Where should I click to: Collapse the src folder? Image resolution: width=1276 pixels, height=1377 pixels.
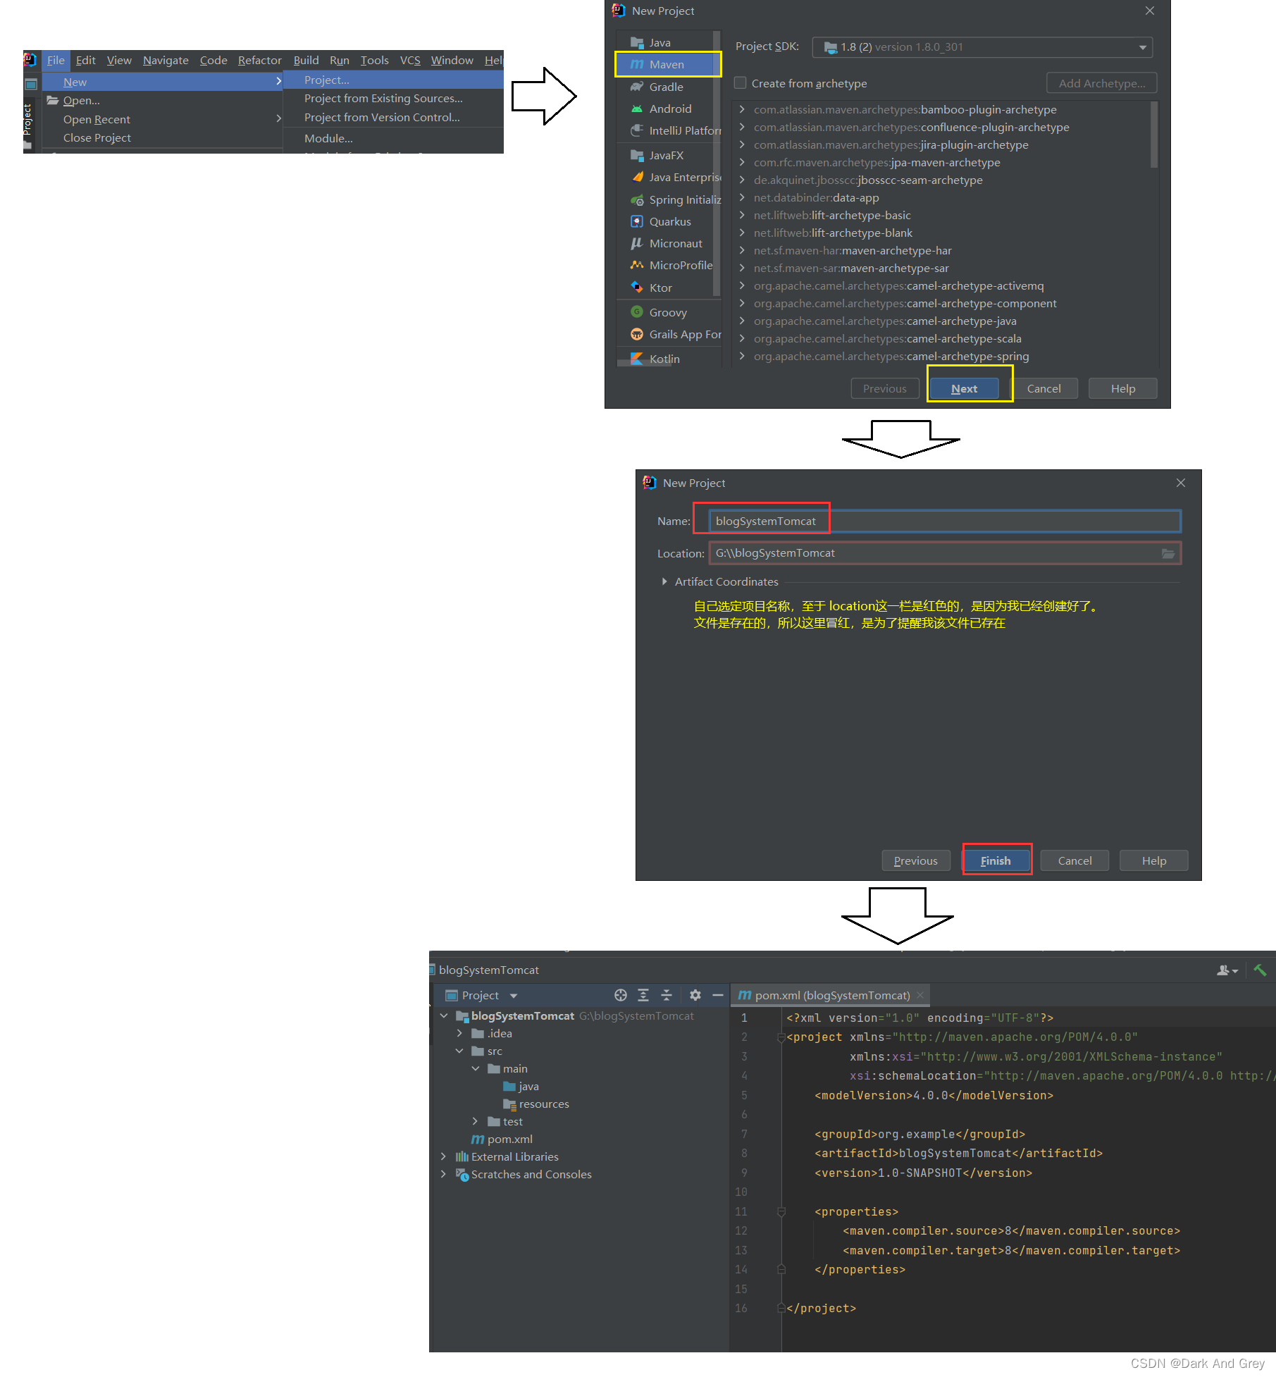pyautogui.click(x=459, y=1051)
